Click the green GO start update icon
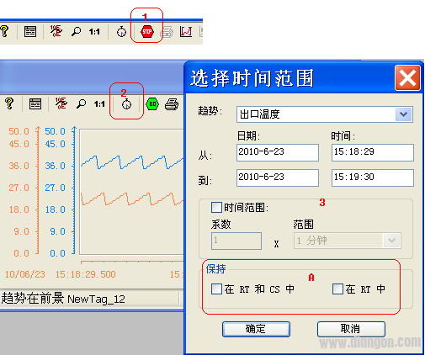The image size is (425, 355). (152, 104)
